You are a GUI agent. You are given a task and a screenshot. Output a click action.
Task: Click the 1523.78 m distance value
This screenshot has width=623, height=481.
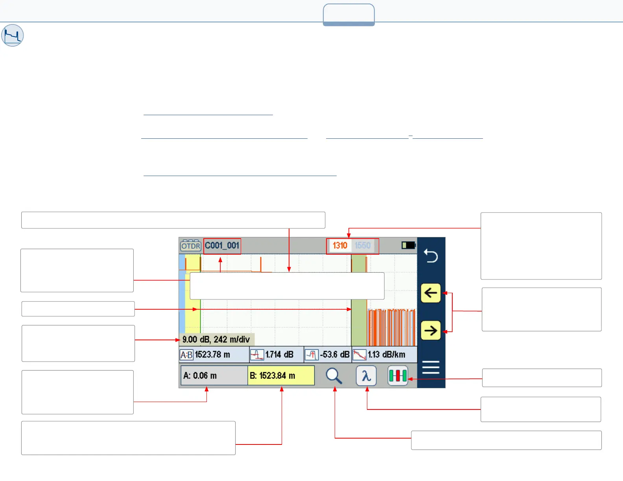coord(212,354)
